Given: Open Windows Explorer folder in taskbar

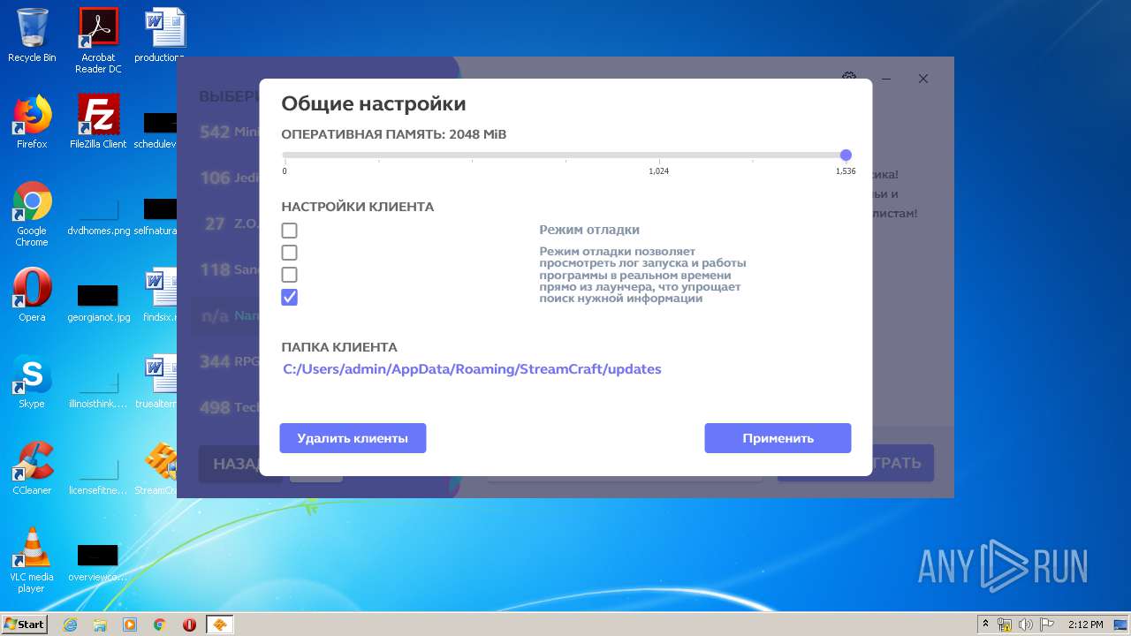Looking at the screenshot, I should click(100, 625).
